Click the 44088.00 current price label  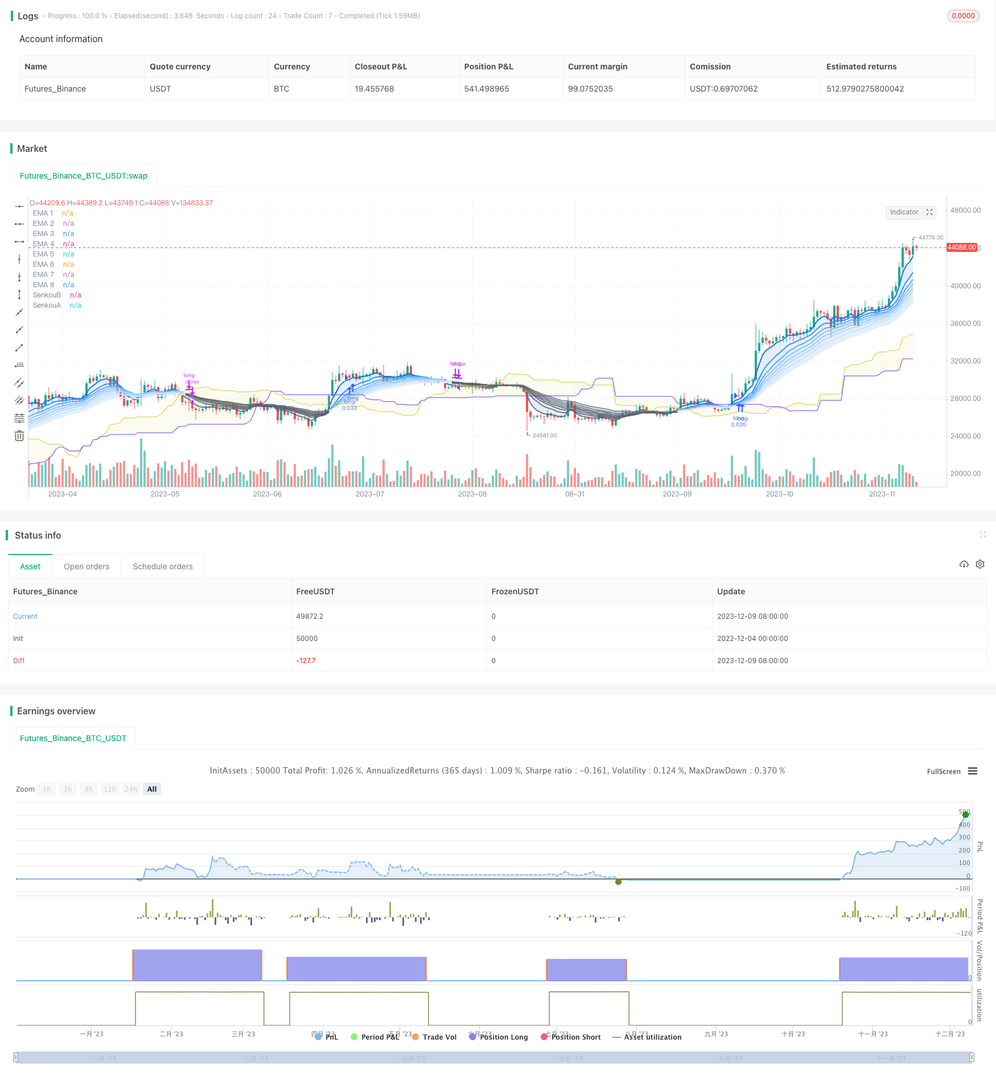[962, 247]
